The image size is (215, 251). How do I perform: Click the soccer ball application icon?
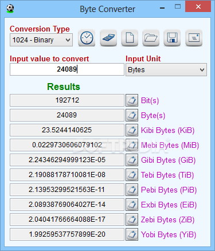tap(10, 9)
